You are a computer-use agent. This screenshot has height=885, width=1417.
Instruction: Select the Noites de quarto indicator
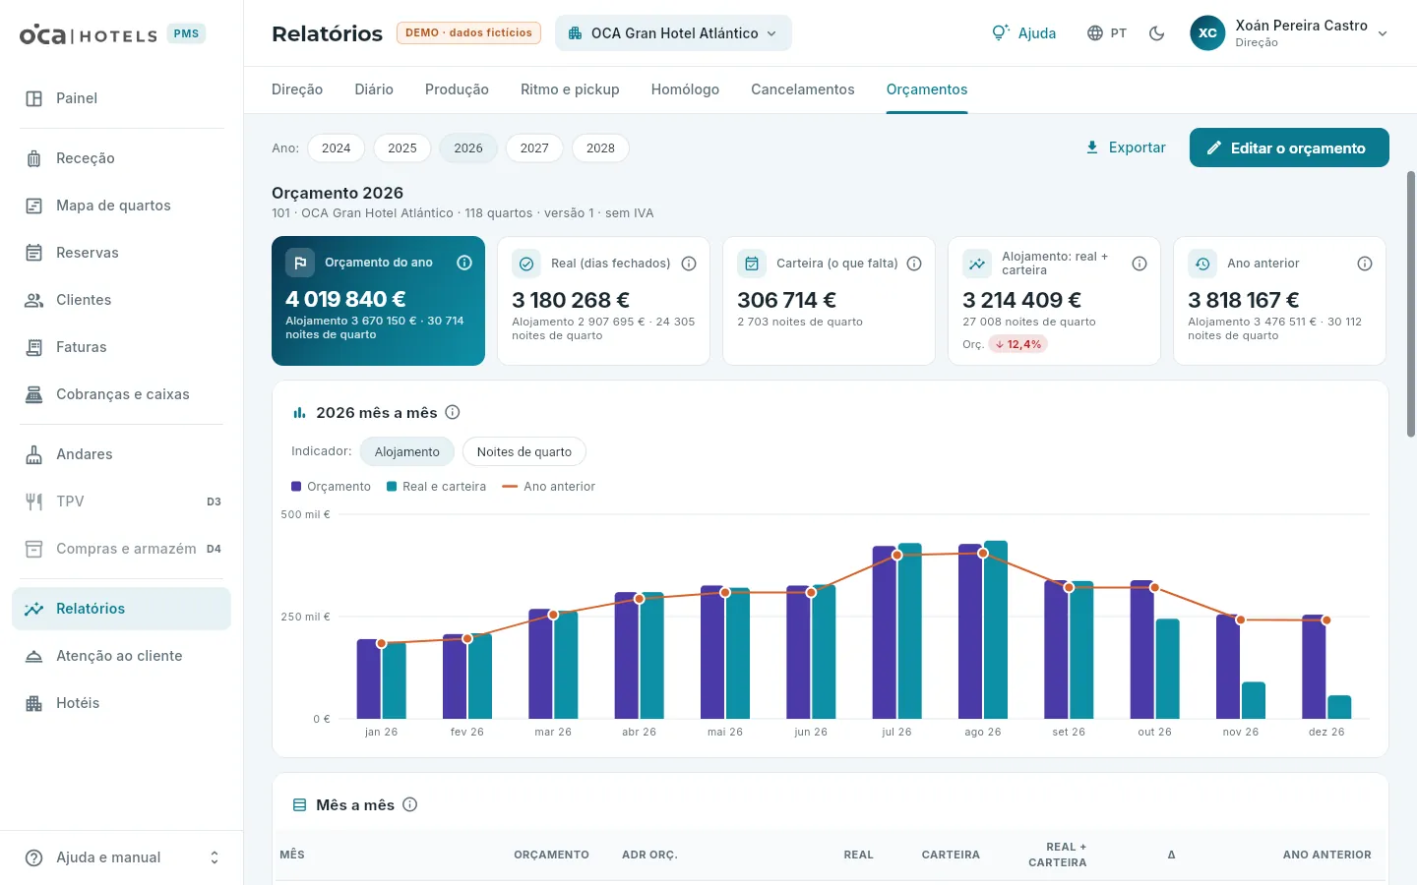[524, 452]
